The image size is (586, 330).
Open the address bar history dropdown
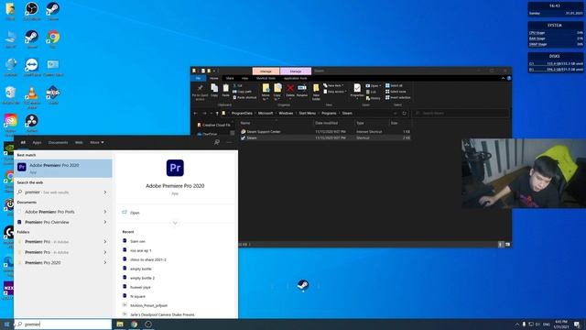[x=395, y=113]
